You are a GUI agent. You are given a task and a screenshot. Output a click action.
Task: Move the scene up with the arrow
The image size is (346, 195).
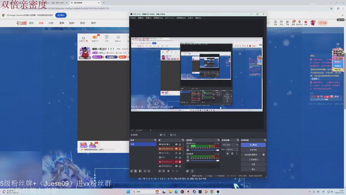[x=145, y=171]
